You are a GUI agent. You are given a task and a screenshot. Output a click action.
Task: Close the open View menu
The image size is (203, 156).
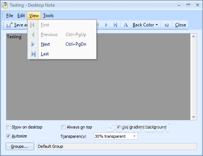34,16
